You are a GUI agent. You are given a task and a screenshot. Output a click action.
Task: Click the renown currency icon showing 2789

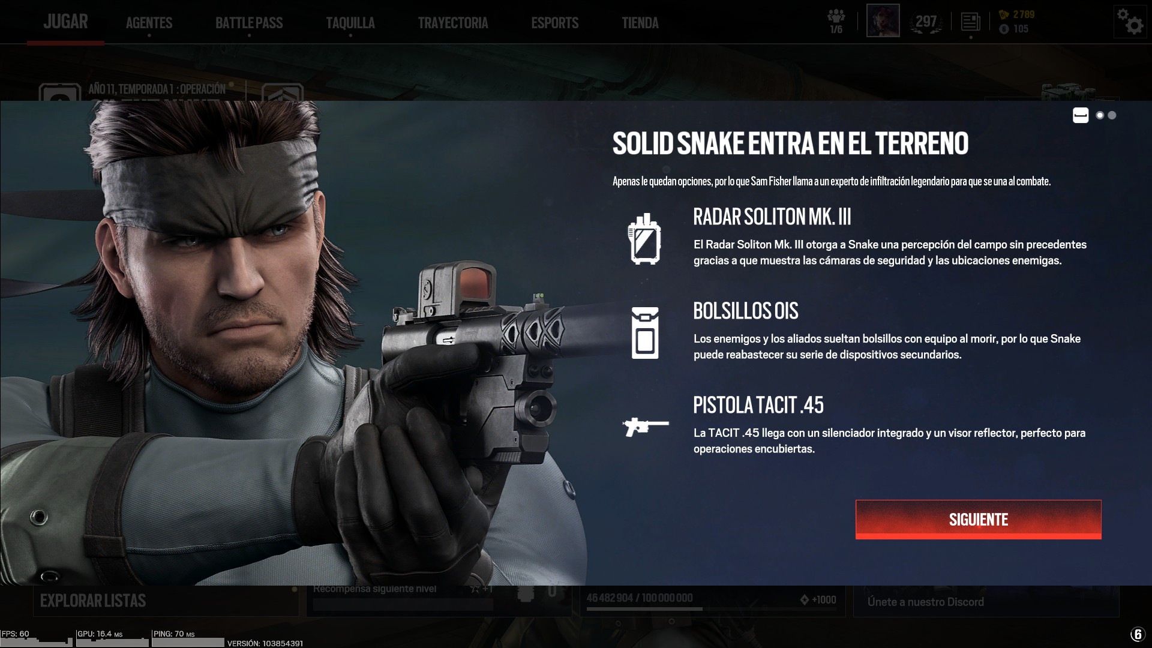point(1004,14)
